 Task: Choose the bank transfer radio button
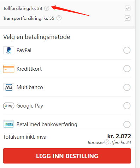[x=127, y=124]
